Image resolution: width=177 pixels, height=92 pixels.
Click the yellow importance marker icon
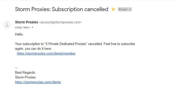113,9
